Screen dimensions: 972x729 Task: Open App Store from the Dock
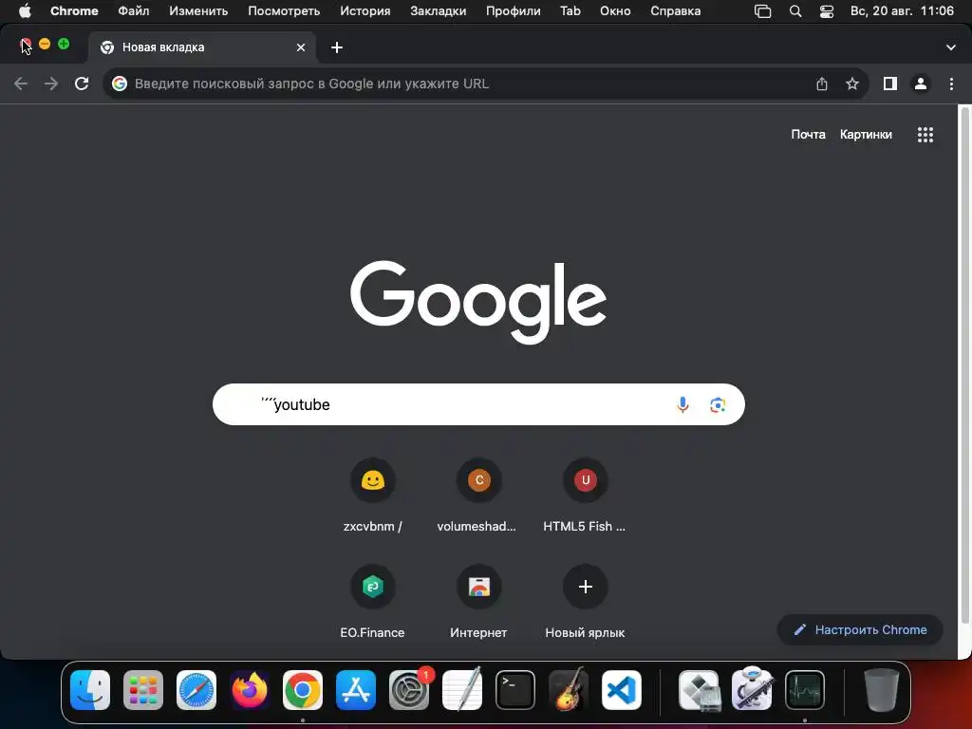click(x=356, y=690)
